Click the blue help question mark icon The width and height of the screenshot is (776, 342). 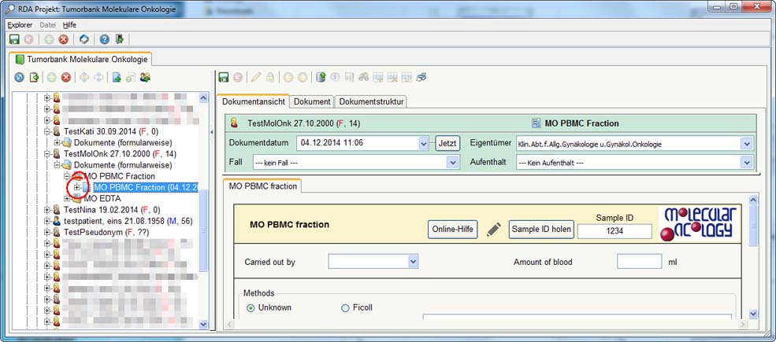[103, 39]
